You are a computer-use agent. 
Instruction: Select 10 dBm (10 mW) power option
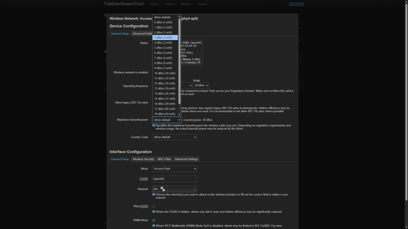165,73
